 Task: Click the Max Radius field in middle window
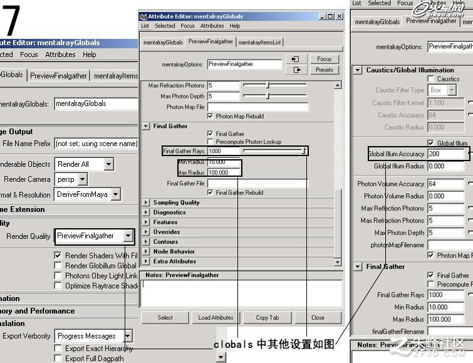click(224, 172)
